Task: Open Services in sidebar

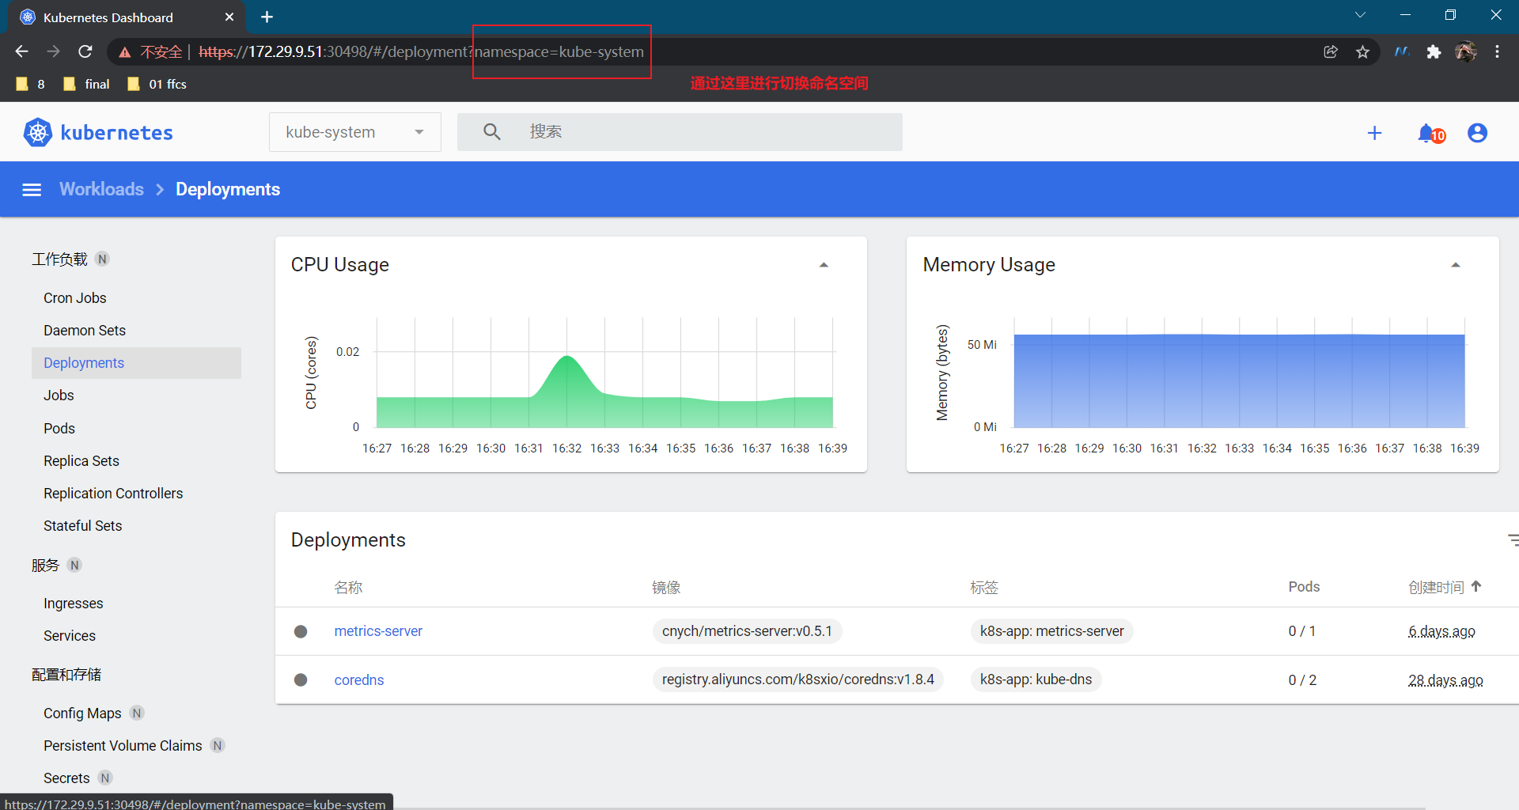Action: [x=70, y=636]
